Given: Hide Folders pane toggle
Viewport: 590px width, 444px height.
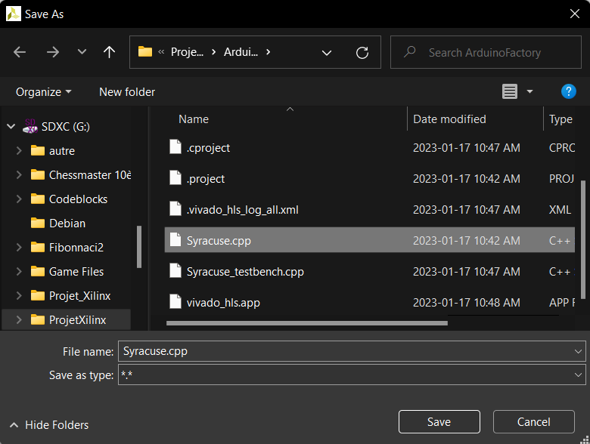Looking at the screenshot, I should [x=49, y=425].
